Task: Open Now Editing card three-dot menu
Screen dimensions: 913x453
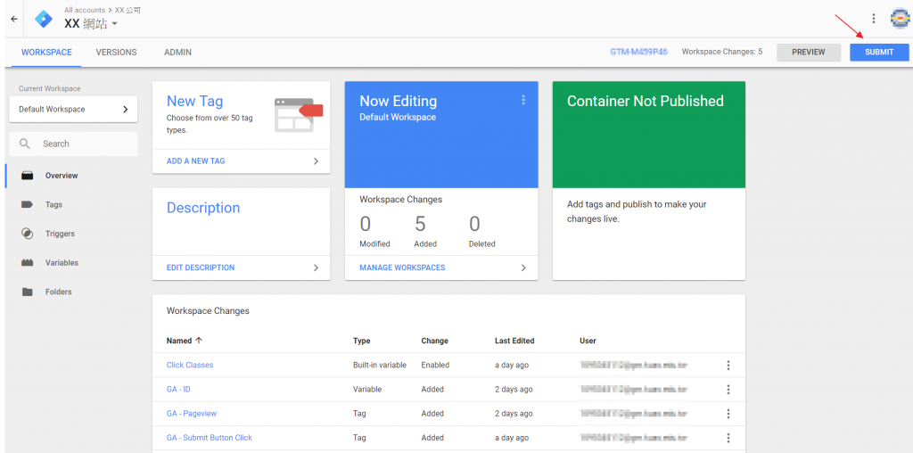Action: point(522,100)
